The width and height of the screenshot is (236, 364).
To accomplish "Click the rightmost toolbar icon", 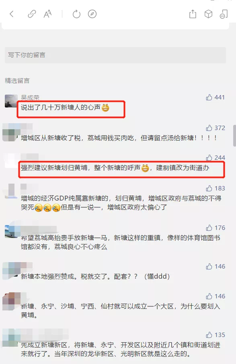I will (224, 14).
